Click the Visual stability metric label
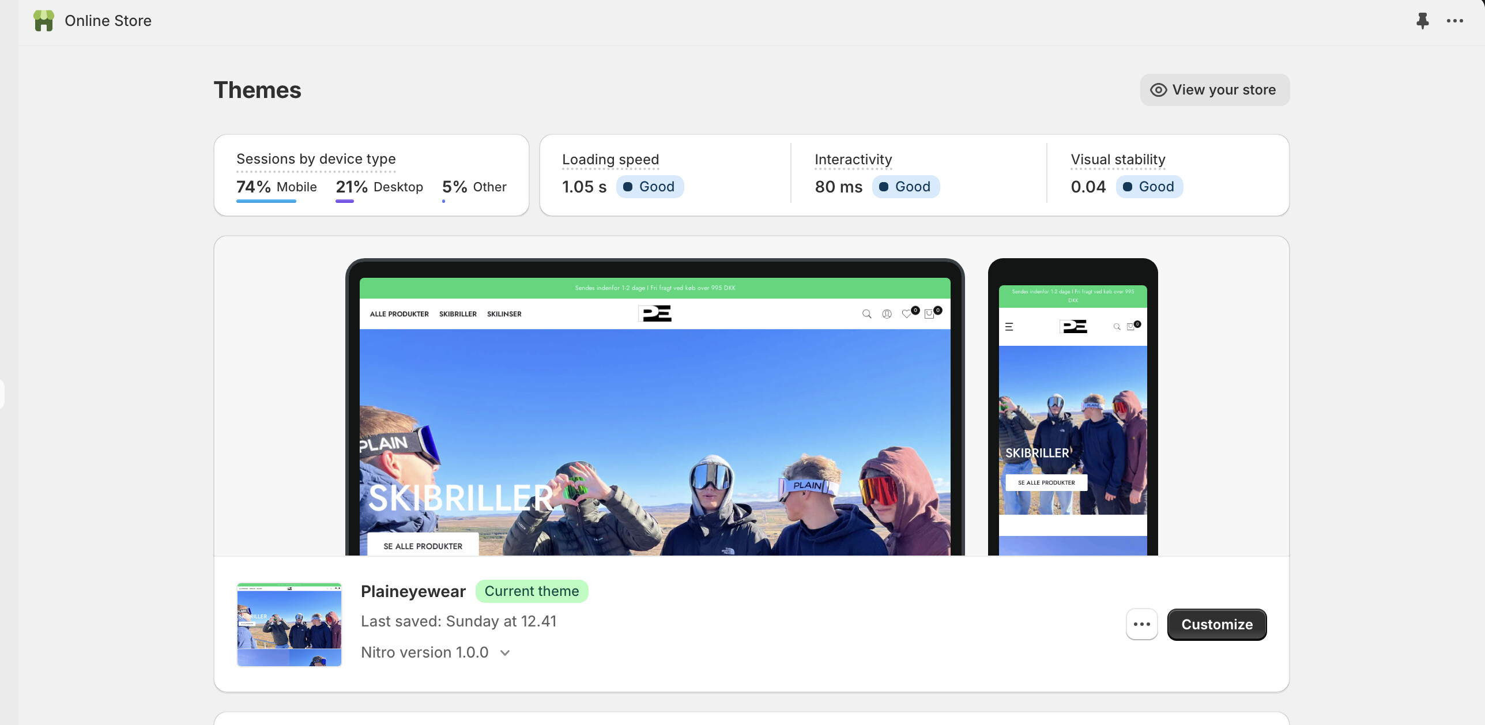Viewport: 1485px width, 725px height. [x=1117, y=160]
